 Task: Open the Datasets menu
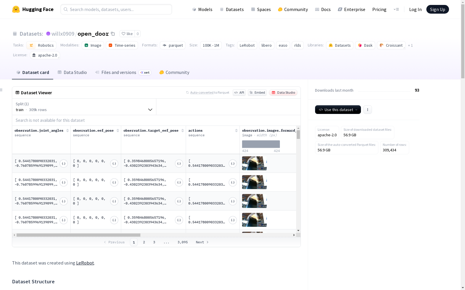(x=232, y=9)
